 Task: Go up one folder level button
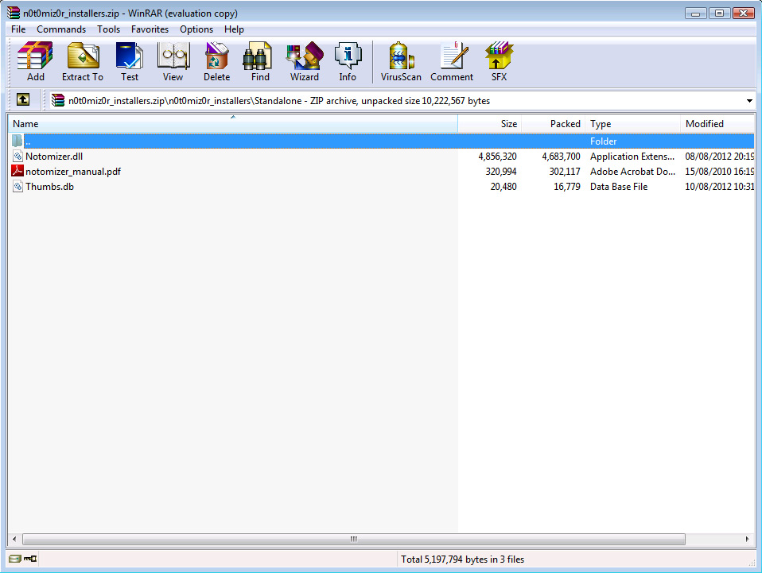point(23,99)
